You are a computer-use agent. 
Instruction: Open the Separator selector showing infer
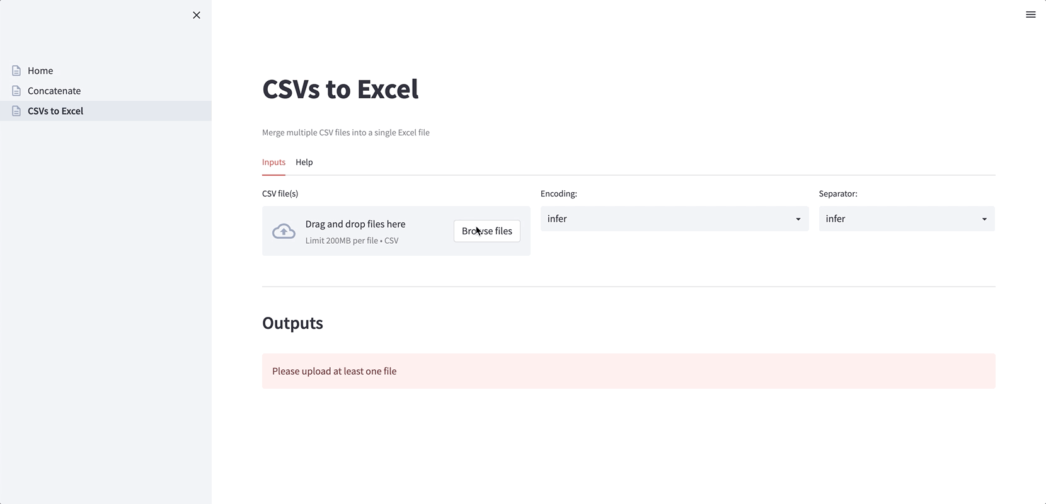pos(906,219)
